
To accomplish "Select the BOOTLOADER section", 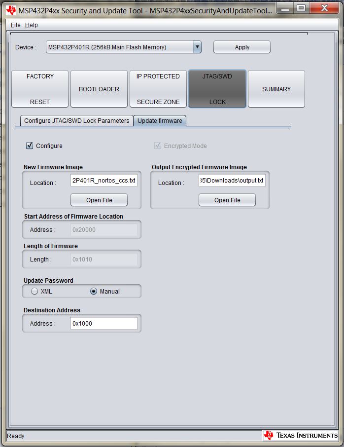I will tap(99, 89).
